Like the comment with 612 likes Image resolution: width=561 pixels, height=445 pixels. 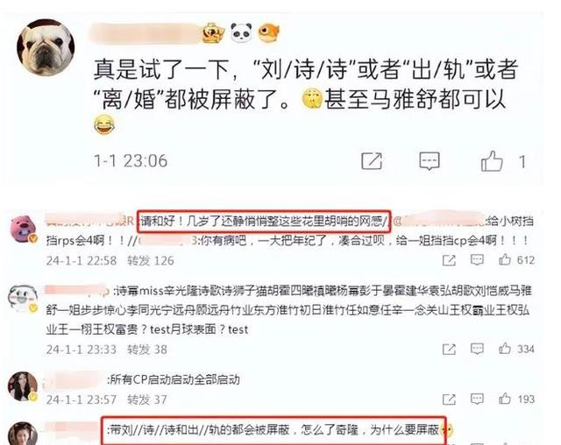(505, 260)
